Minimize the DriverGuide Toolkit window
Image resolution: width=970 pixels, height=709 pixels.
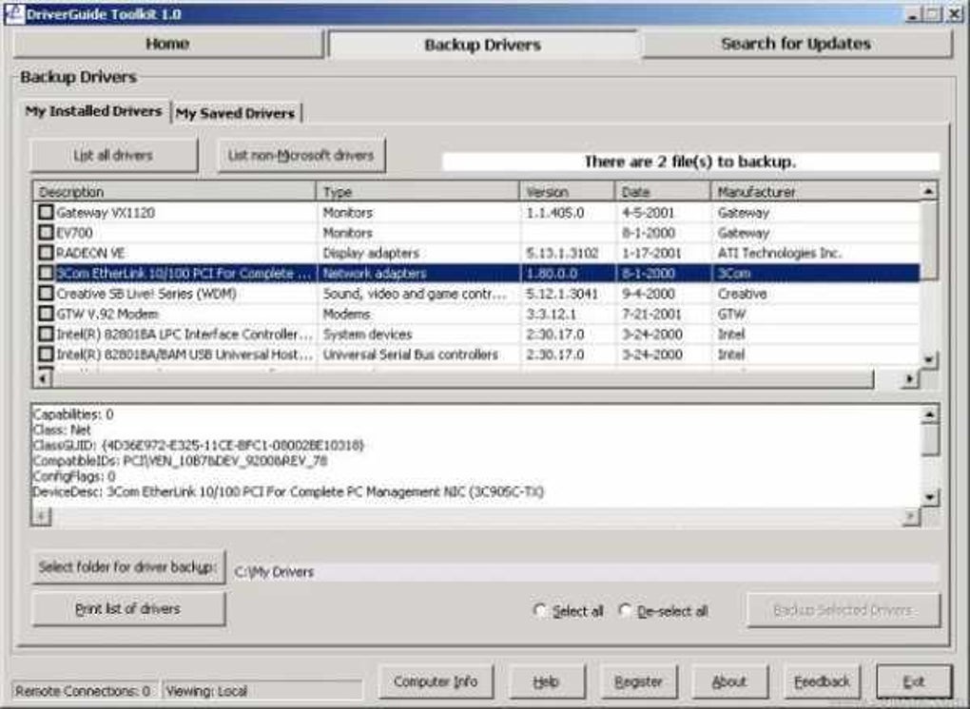913,14
